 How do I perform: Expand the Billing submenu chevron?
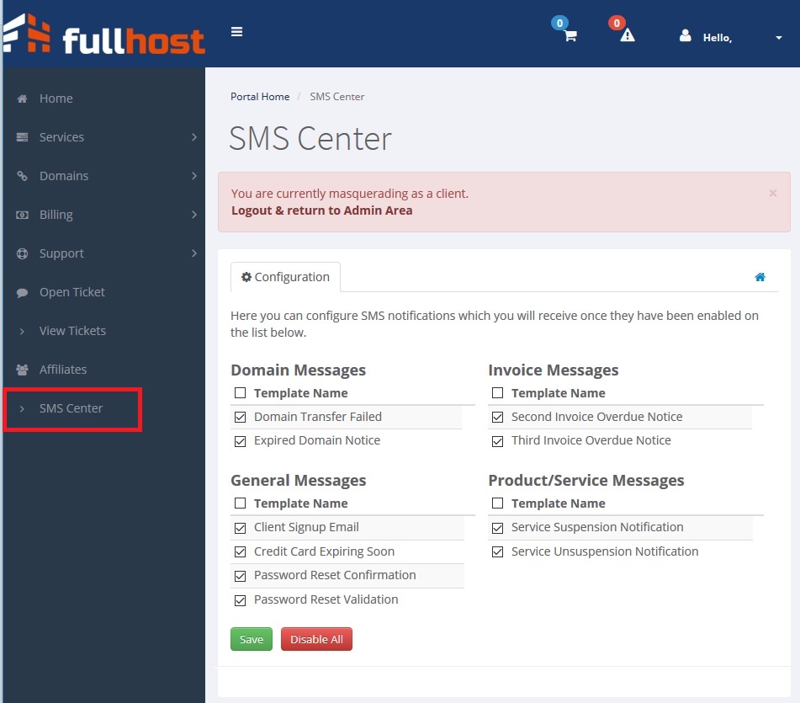point(193,215)
